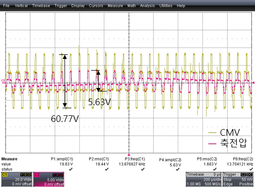255x187 pixels.
Task: Open the Trigger descriptor box
Action: pos(238,179)
